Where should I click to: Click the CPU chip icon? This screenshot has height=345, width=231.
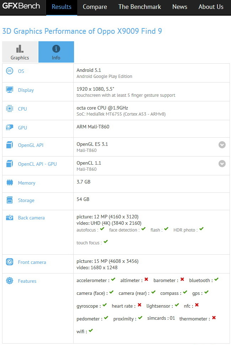tap(10, 108)
